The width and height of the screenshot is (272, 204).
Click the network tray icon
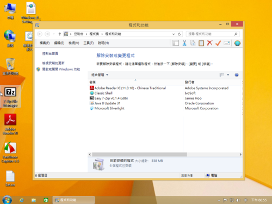tap(232, 200)
